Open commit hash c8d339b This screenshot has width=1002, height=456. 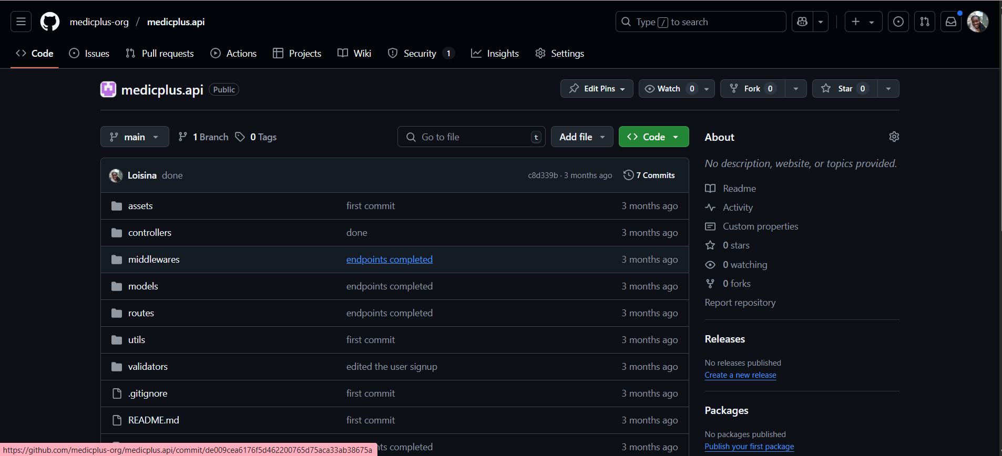[543, 175]
